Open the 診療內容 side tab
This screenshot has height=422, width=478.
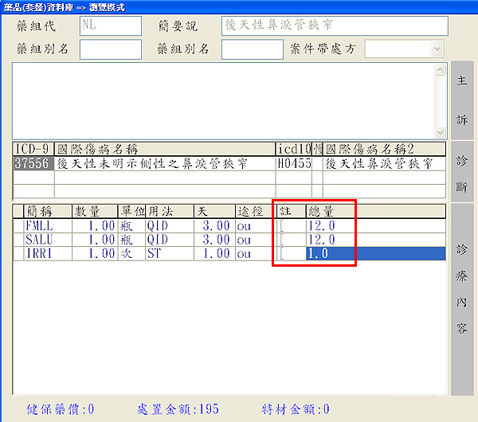coord(462,299)
